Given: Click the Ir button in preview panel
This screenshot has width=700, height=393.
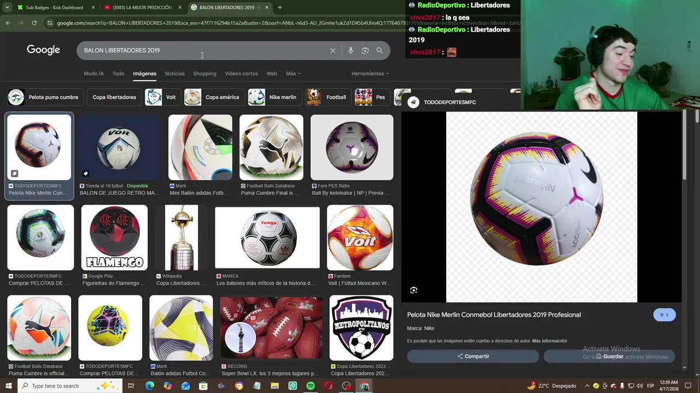Looking at the screenshot, I should (664, 315).
